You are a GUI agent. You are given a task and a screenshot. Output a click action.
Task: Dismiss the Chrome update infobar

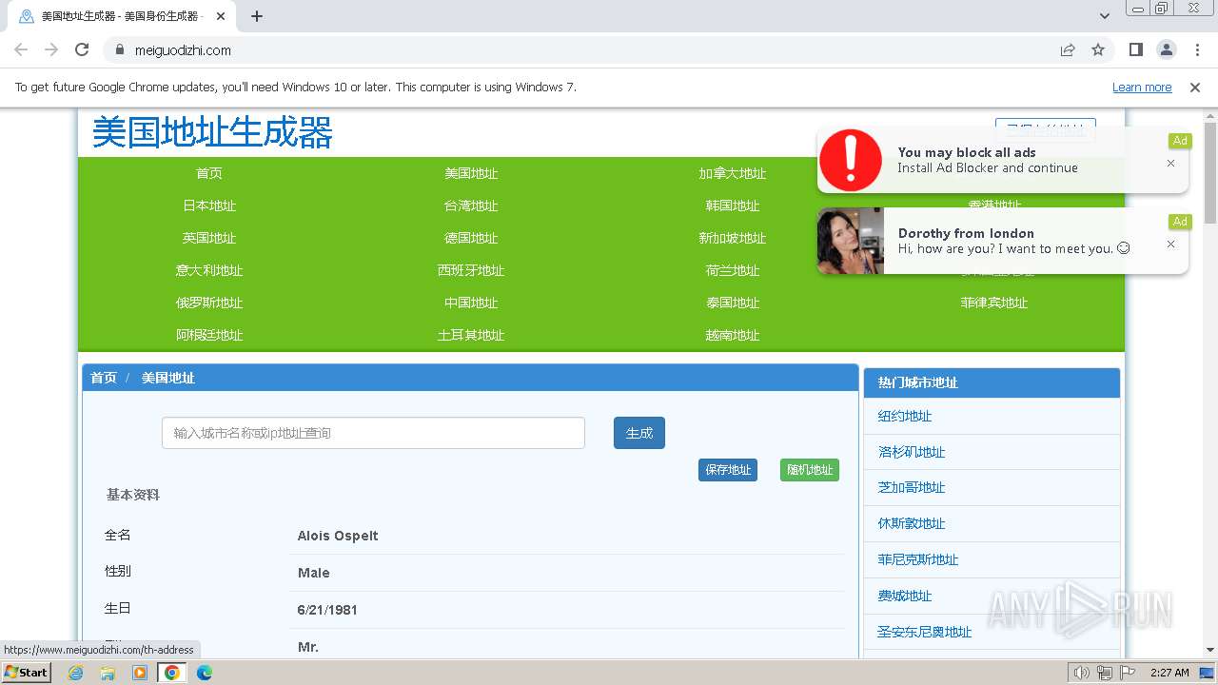click(1195, 87)
